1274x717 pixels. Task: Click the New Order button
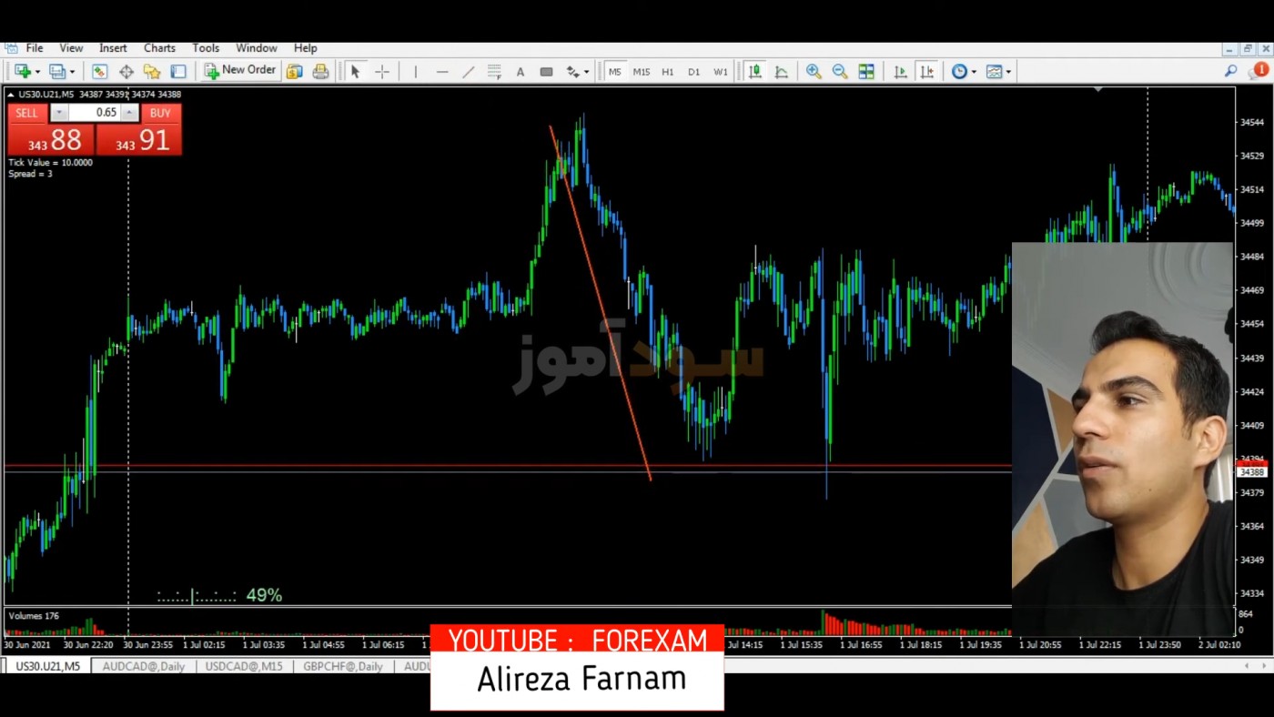[240, 70]
